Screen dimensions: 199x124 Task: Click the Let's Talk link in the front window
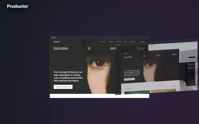(x=142, y=42)
